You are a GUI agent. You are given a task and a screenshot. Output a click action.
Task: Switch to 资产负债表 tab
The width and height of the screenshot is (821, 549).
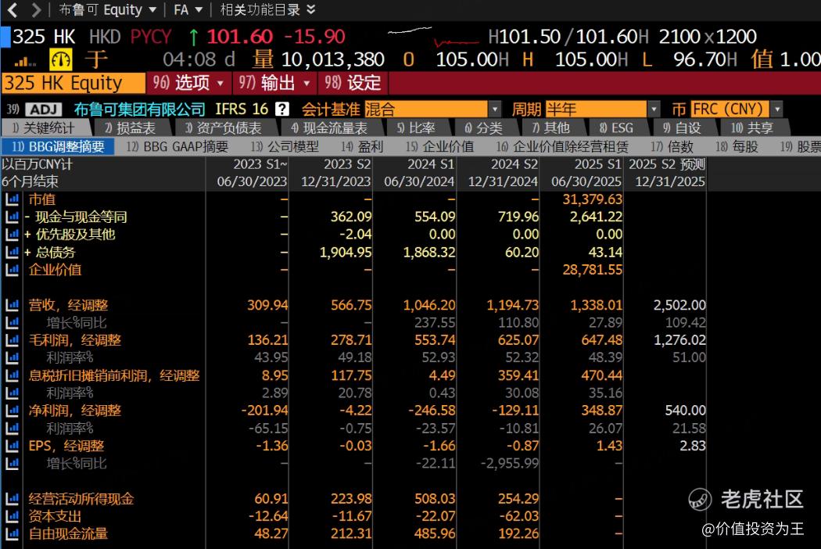click(x=224, y=127)
